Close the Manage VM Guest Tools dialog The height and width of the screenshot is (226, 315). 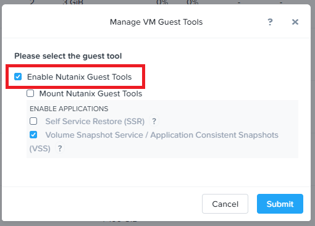[295, 22]
